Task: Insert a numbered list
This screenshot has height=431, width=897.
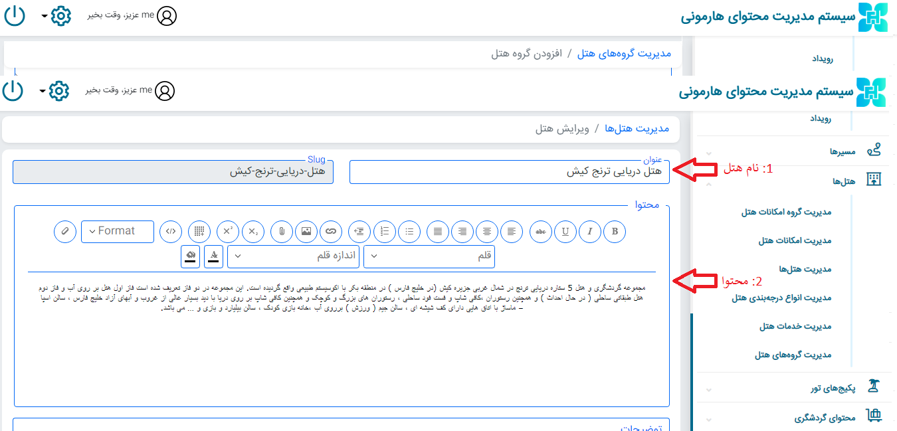Action: click(385, 231)
